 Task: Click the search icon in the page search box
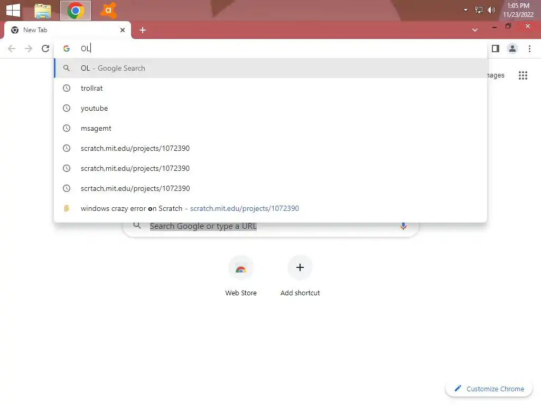137,226
